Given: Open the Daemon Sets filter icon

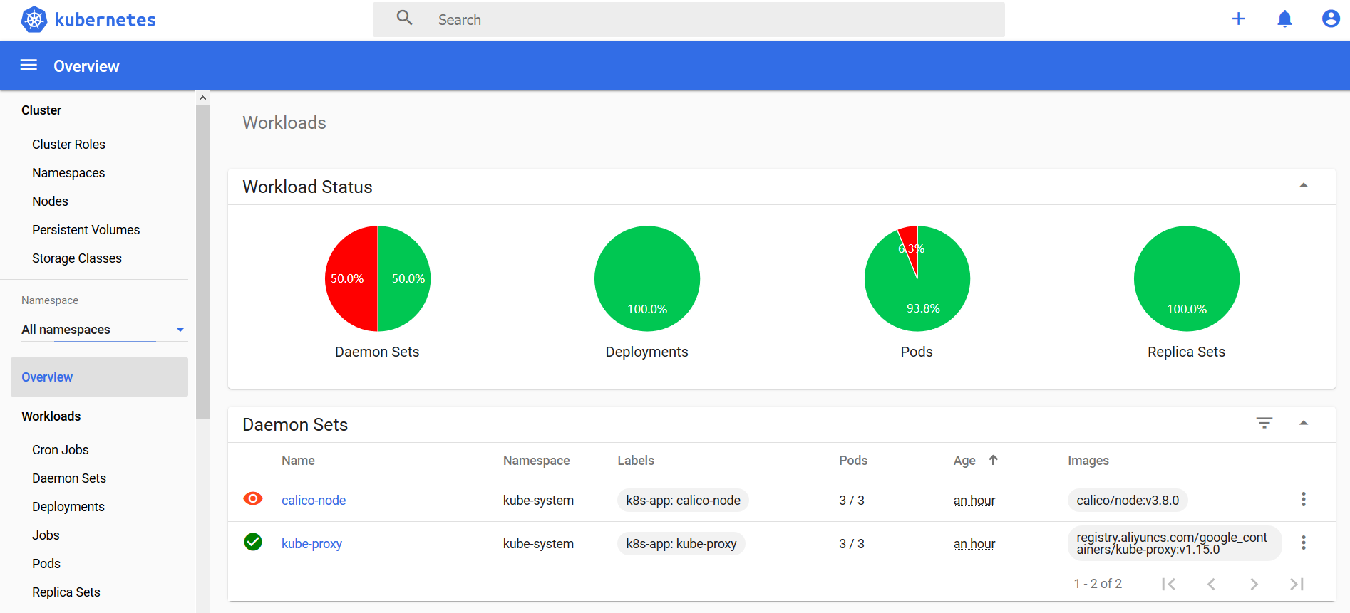Looking at the screenshot, I should click(x=1264, y=423).
